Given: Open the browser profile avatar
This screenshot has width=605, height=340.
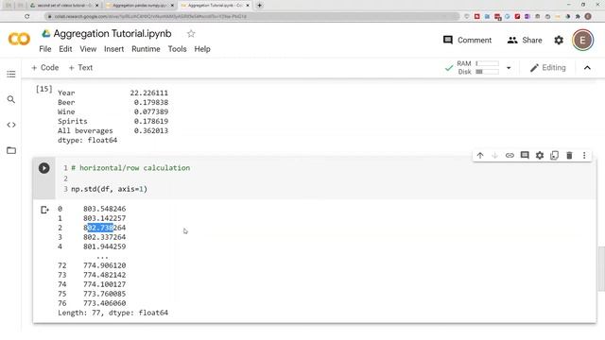Looking at the screenshot, I should click(x=588, y=16).
